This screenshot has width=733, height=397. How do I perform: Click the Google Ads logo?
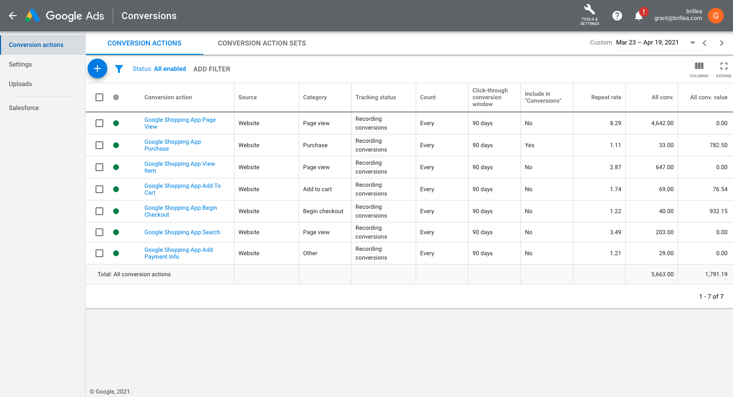[65, 16]
